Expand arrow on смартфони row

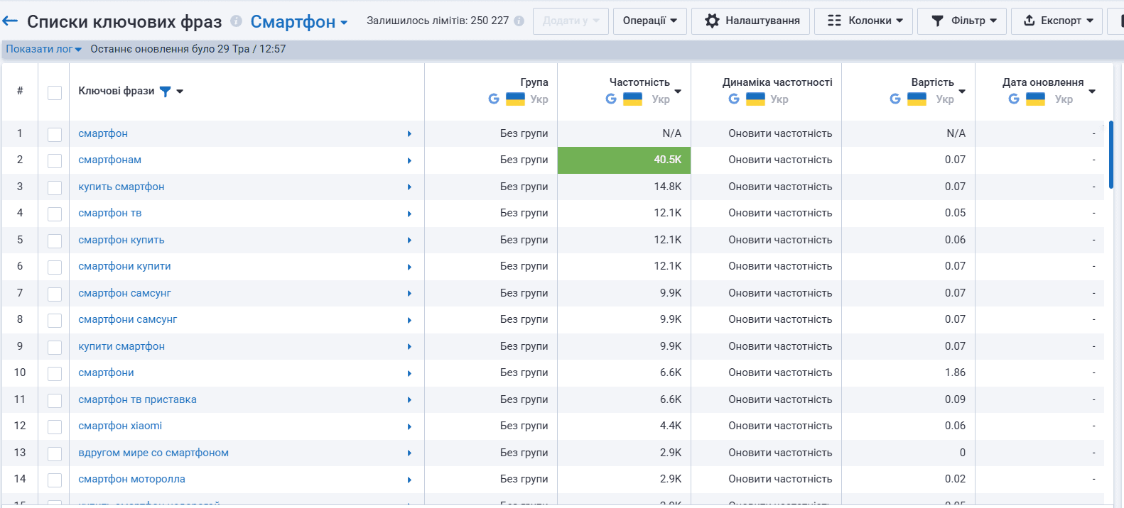[409, 373]
